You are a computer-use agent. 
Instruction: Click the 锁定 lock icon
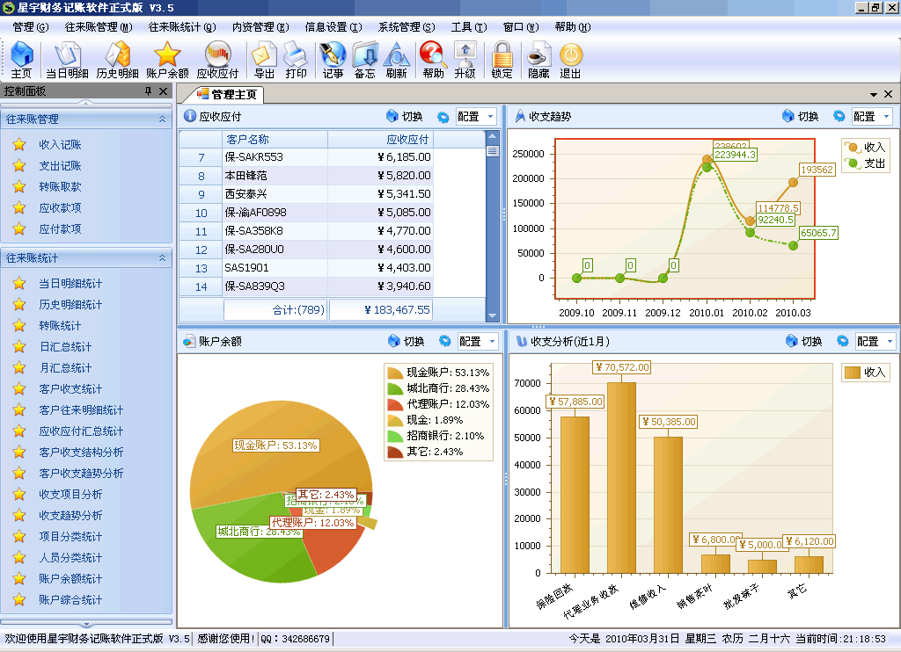(x=502, y=60)
